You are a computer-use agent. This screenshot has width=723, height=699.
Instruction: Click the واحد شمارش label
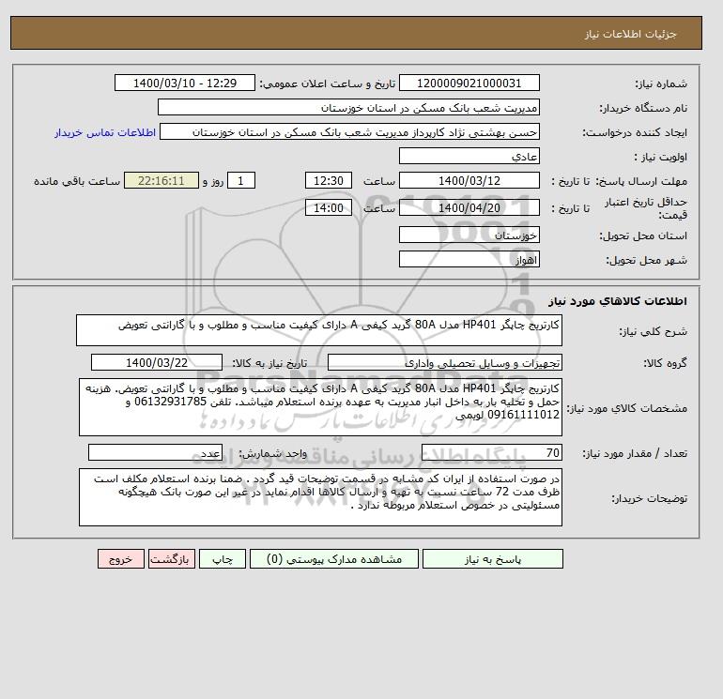272,454
